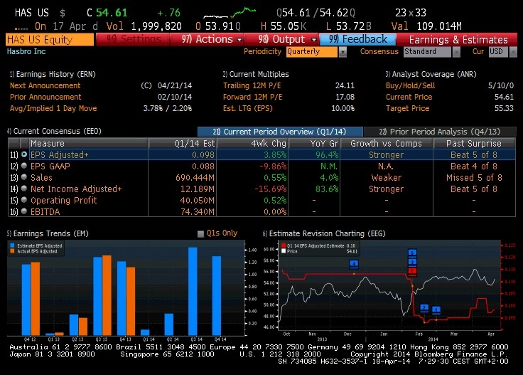
Task: Click the YoY Gr column header
Action: tap(314, 144)
